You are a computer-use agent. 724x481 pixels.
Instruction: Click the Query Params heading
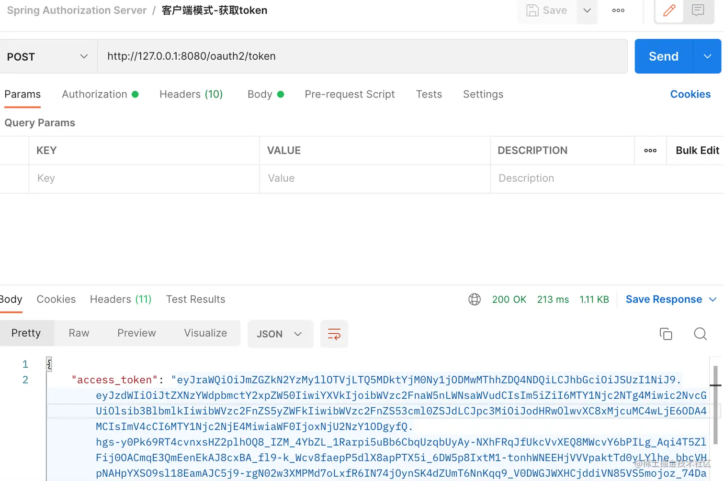point(40,123)
